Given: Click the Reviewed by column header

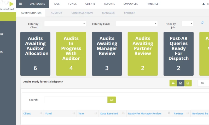Looking at the screenshot, I should (x=200, y=114).
